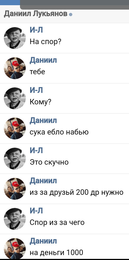Click the online status dot beside Лукьянов

point(71,15)
